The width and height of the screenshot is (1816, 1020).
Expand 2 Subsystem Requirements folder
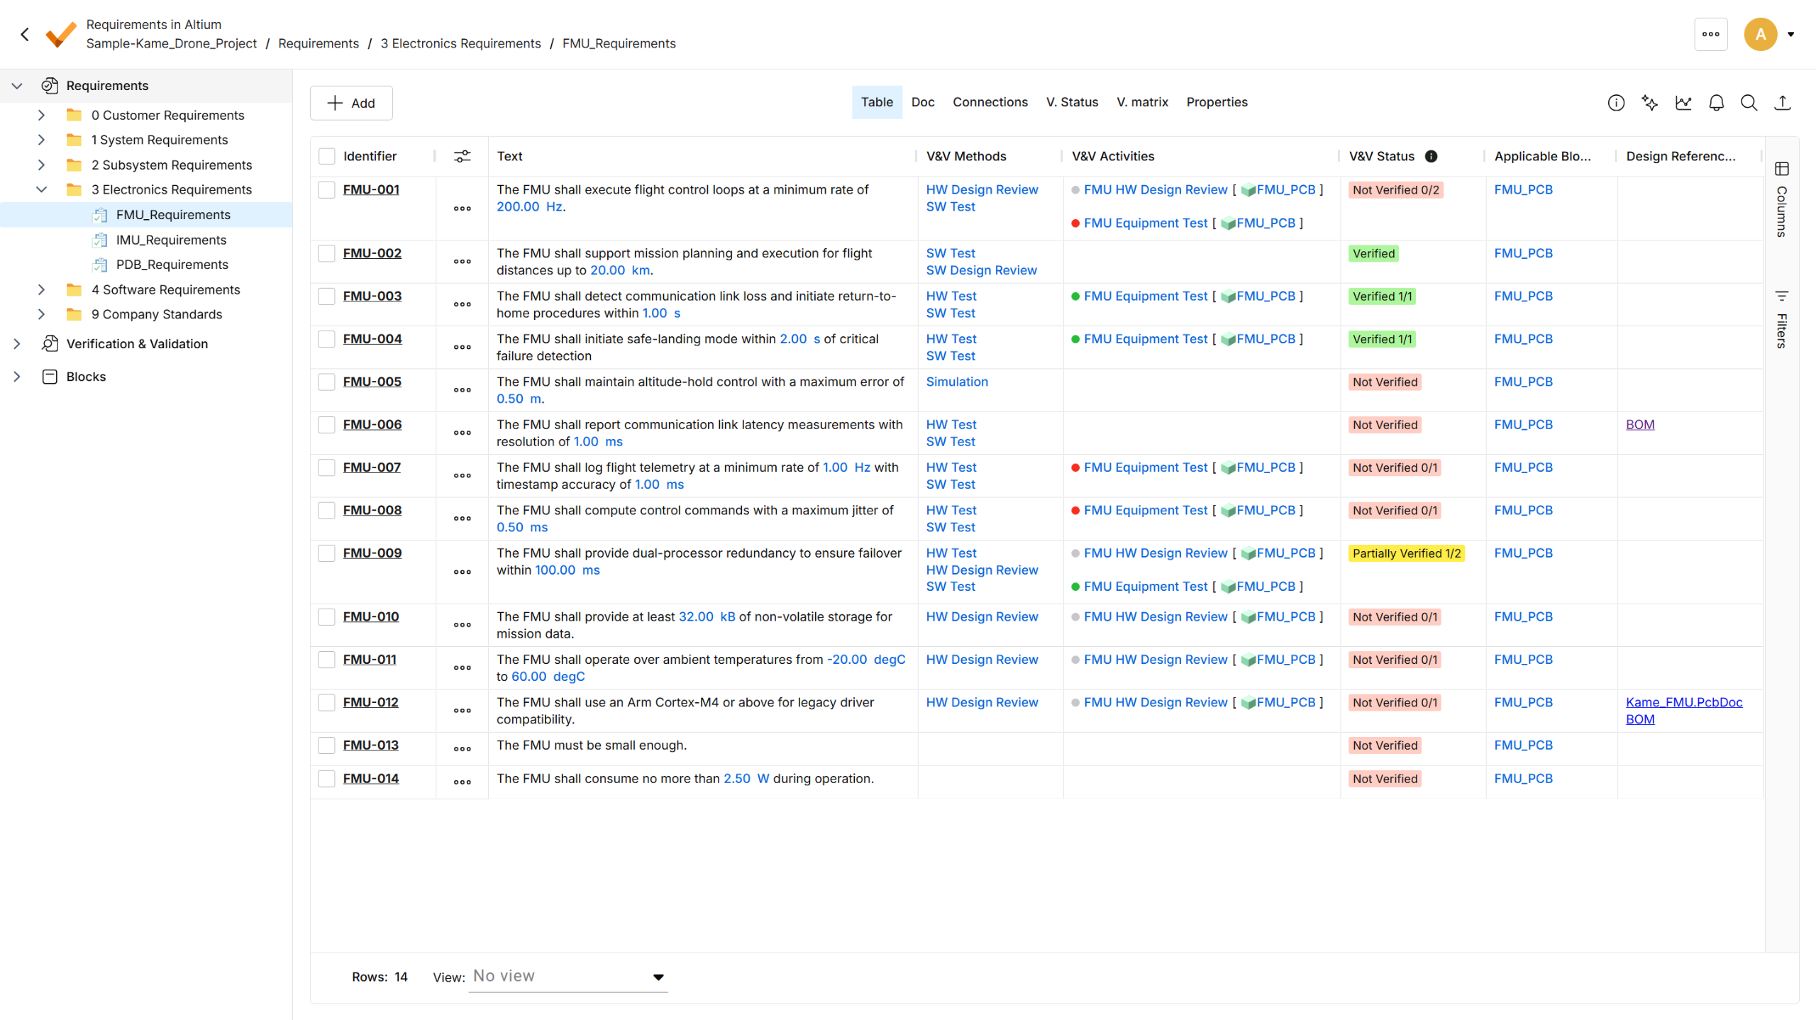pyautogui.click(x=41, y=165)
